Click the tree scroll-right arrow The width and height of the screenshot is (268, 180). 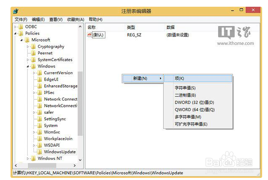(x=75, y=165)
